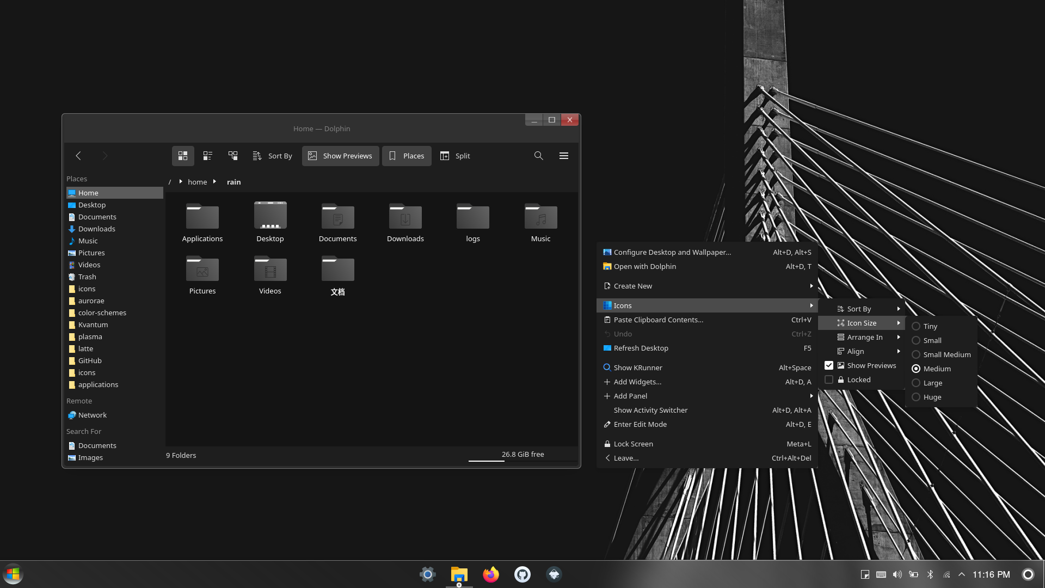Open the 文档 folder

[x=338, y=275]
